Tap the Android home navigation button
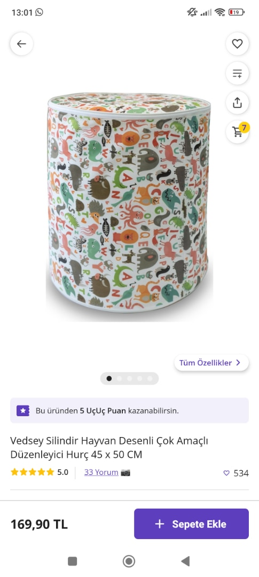The width and height of the screenshot is (259, 577). [x=129, y=561]
